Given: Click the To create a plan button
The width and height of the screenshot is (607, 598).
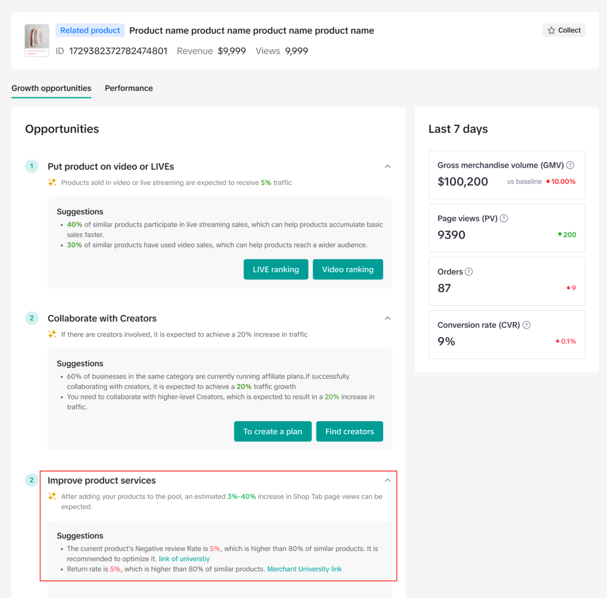Looking at the screenshot, I should coord(273,431).
